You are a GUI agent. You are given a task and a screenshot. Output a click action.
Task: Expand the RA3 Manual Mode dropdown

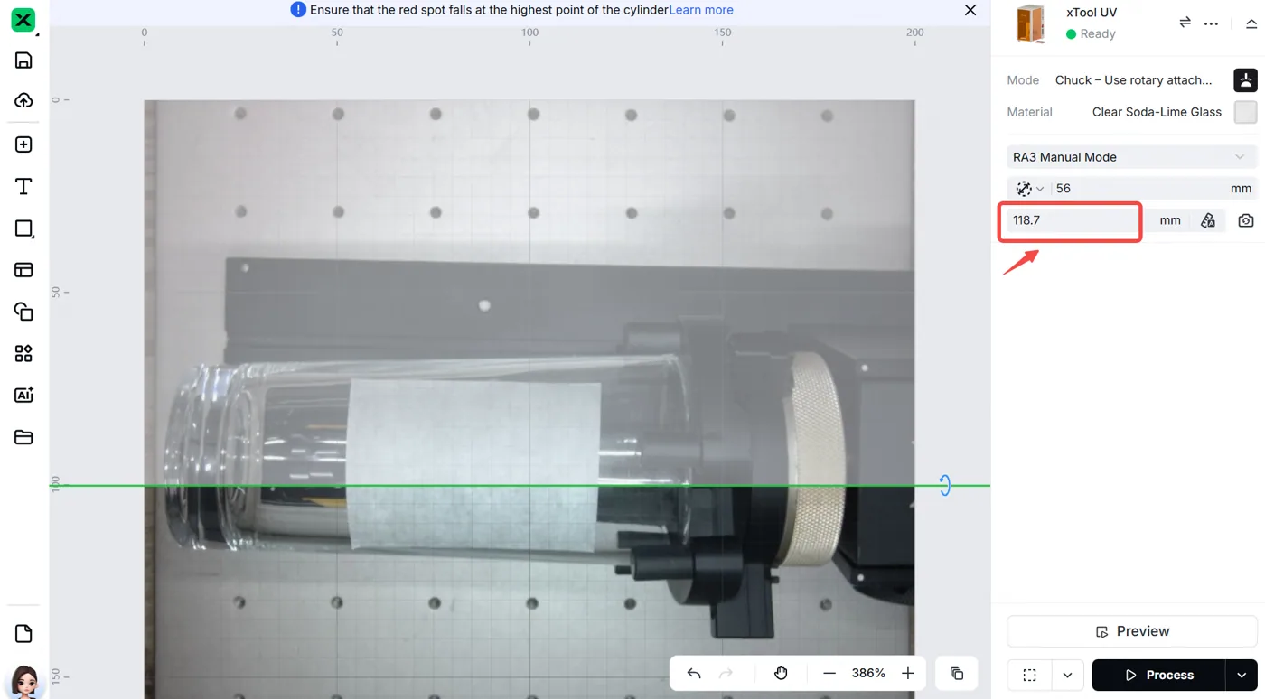coord(1131,157)
